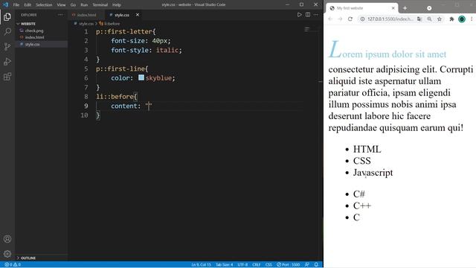The image size is (476, 268).
Task: Open check.png in the explorer
Action: (x=34, y=31)
